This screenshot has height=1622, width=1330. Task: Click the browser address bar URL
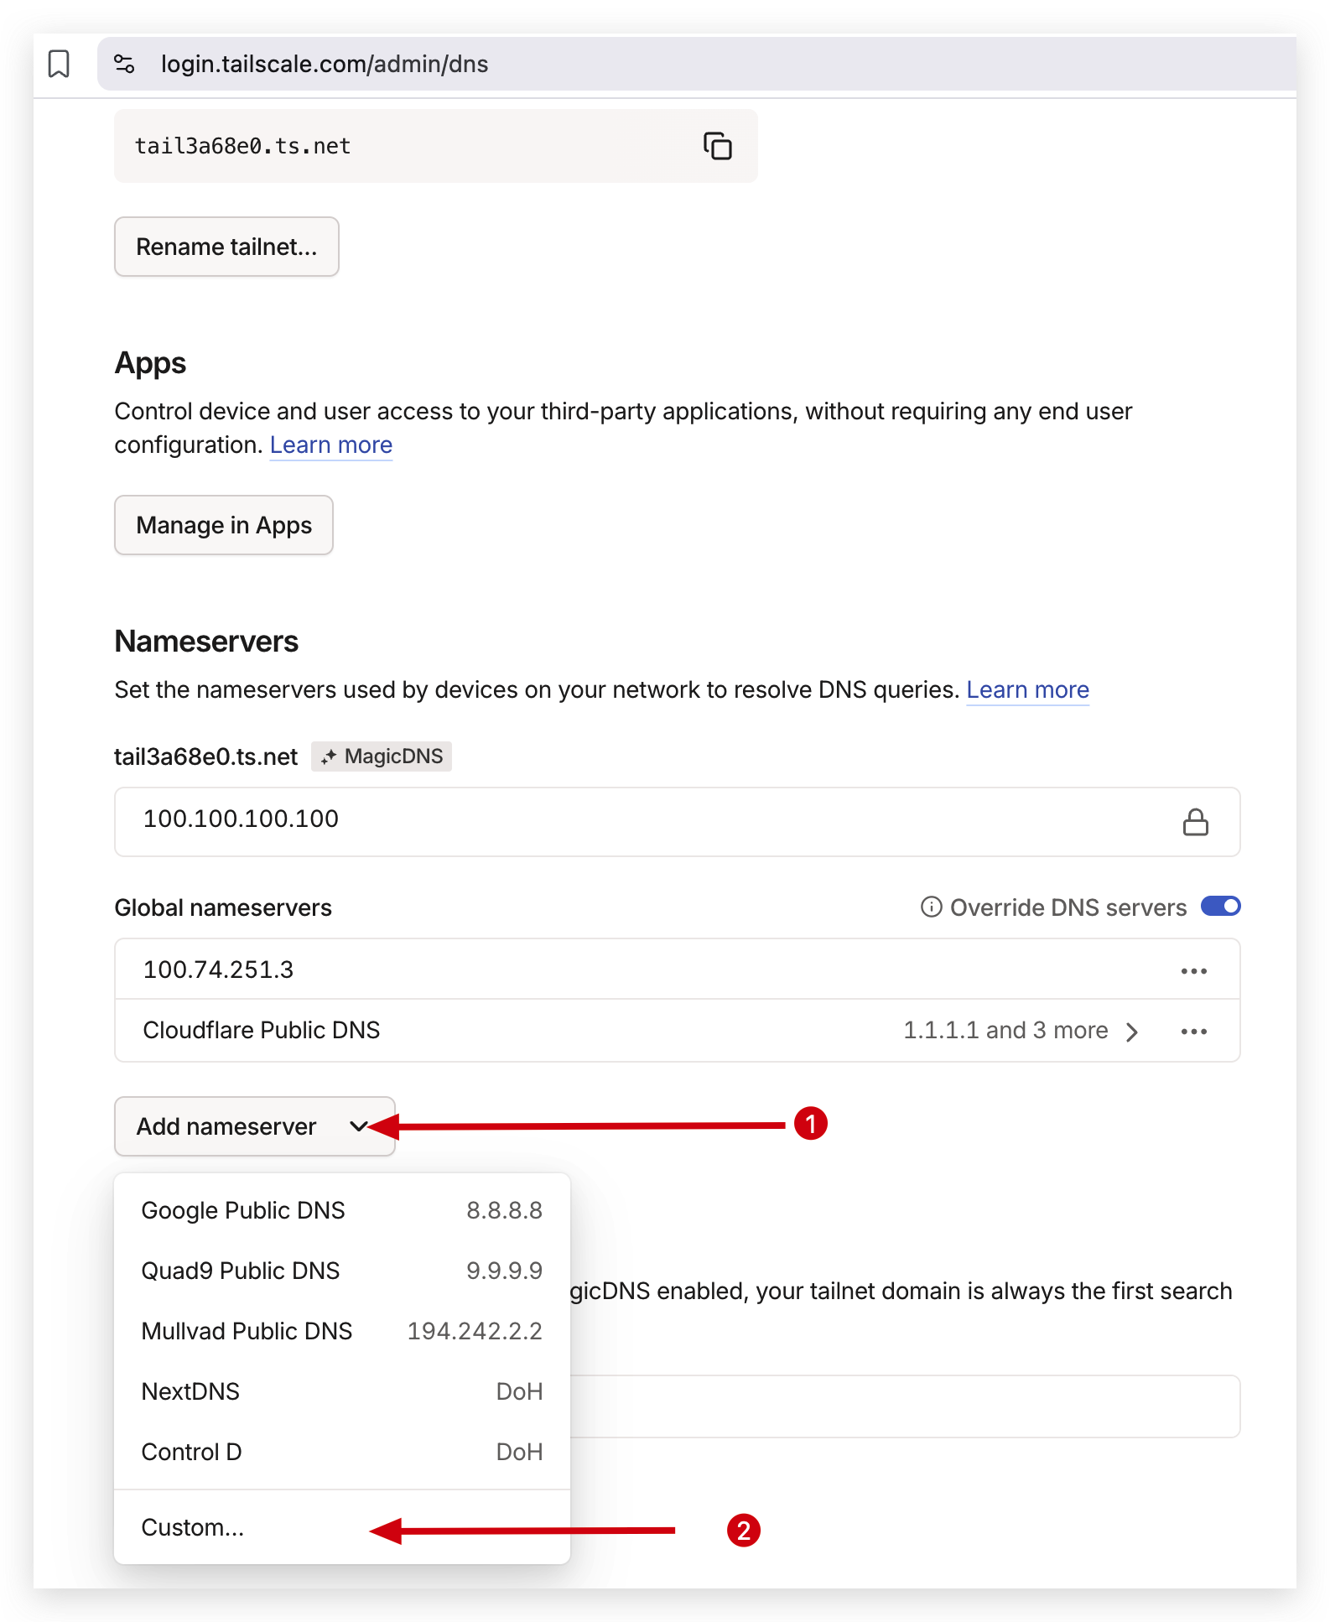(x=325, y=64)
